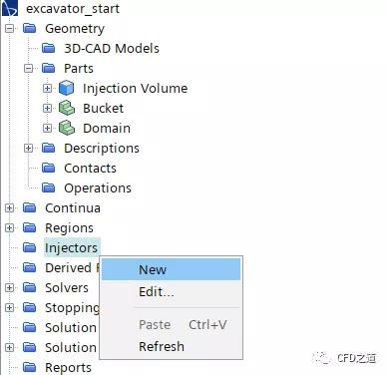The height and width of the screenshot is (375, 387).
Task: Select the Operations label
Action: (x=98, y=188)
